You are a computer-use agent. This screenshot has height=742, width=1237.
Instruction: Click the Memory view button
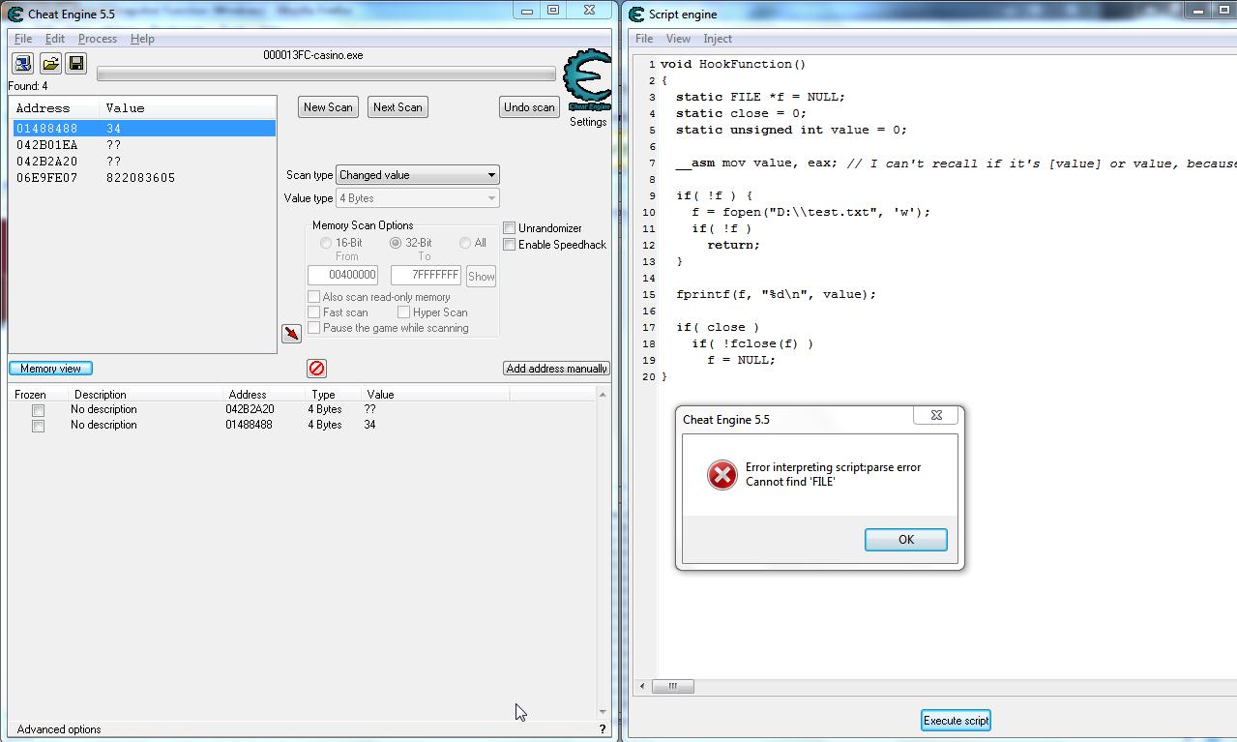coord(49,368)
